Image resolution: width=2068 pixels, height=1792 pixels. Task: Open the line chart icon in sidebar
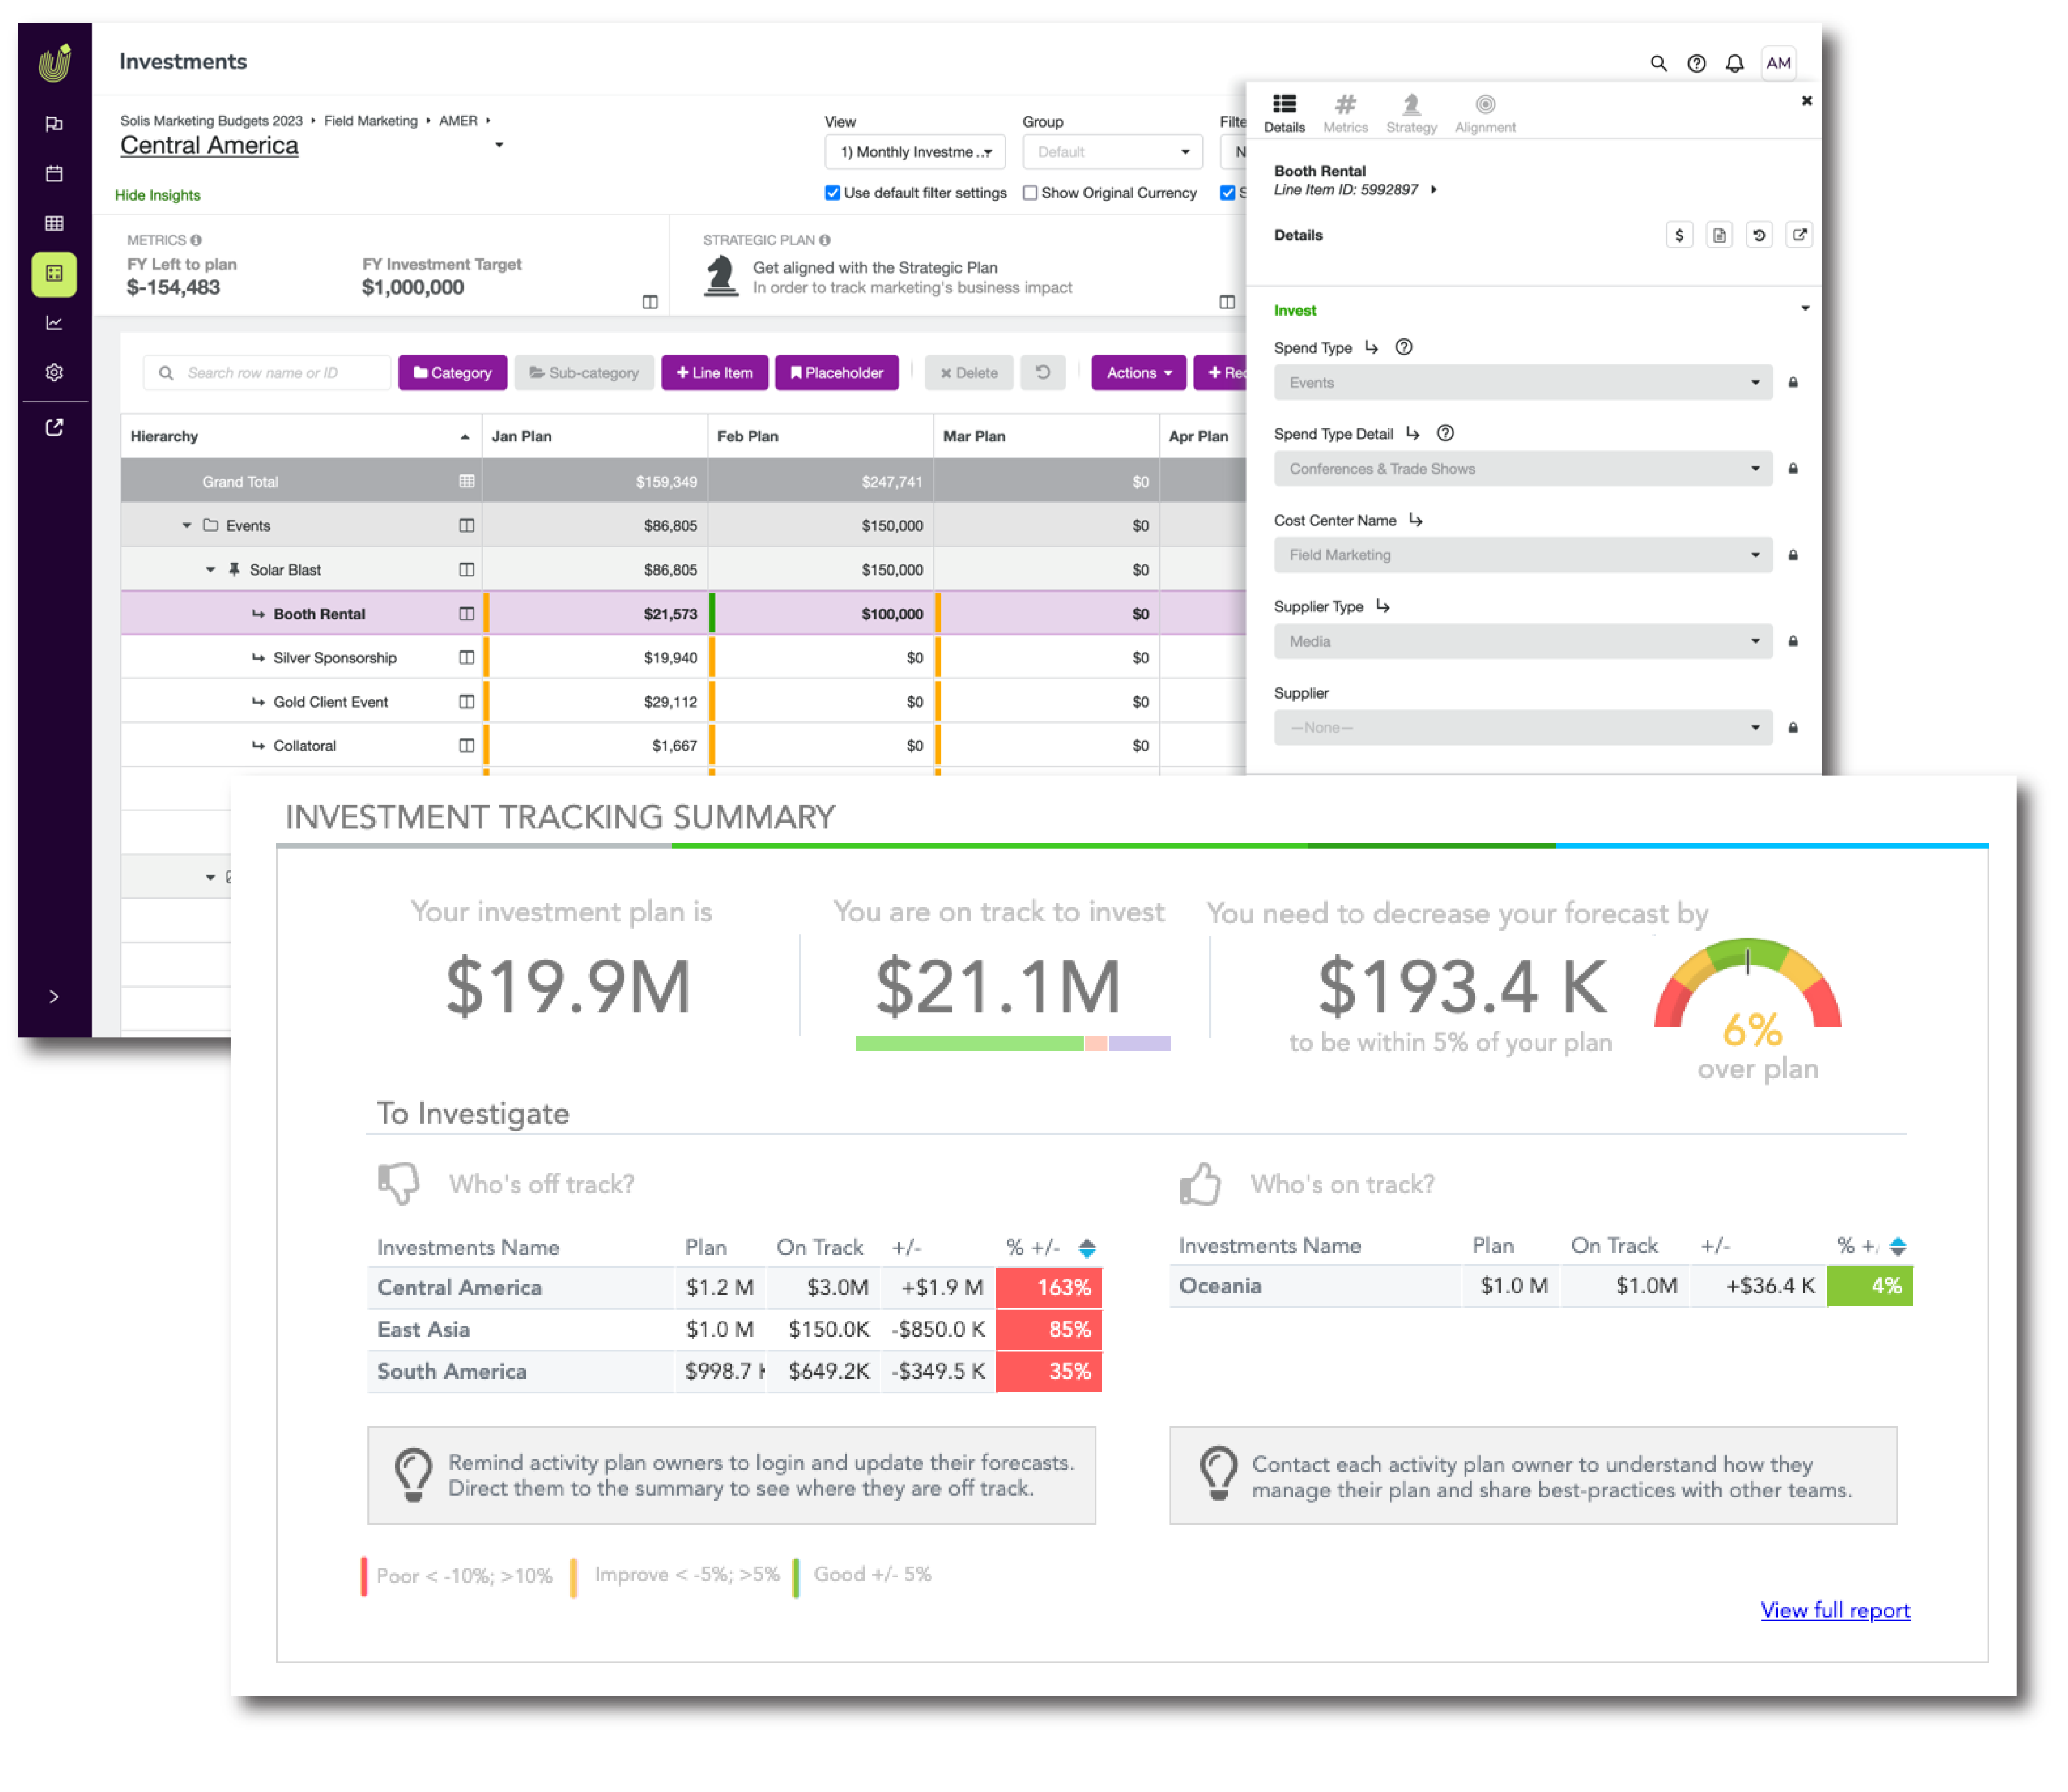55,323
